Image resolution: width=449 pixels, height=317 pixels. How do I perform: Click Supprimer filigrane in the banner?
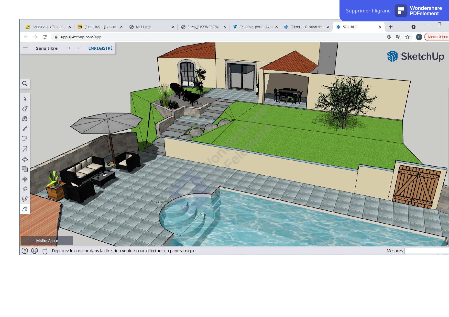click(368, 11)
